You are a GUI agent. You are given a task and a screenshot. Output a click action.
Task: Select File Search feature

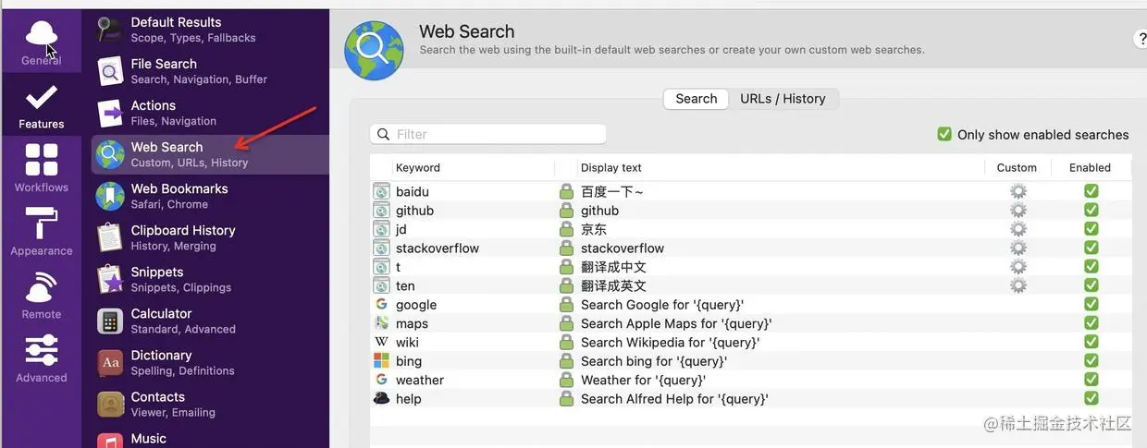pyautogui.click(x=210, y=71)
